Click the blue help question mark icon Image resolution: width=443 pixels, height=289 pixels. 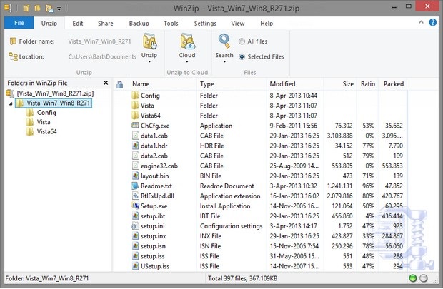432,22
